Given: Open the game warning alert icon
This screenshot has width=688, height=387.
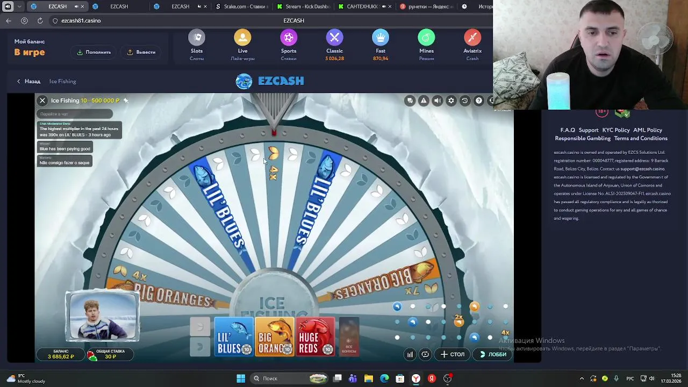Looking at the screenshot, I should coord(424,101).
